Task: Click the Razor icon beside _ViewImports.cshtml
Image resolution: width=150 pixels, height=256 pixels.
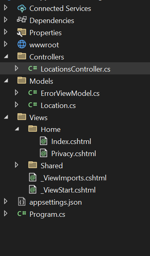Action: pos(33,177)
